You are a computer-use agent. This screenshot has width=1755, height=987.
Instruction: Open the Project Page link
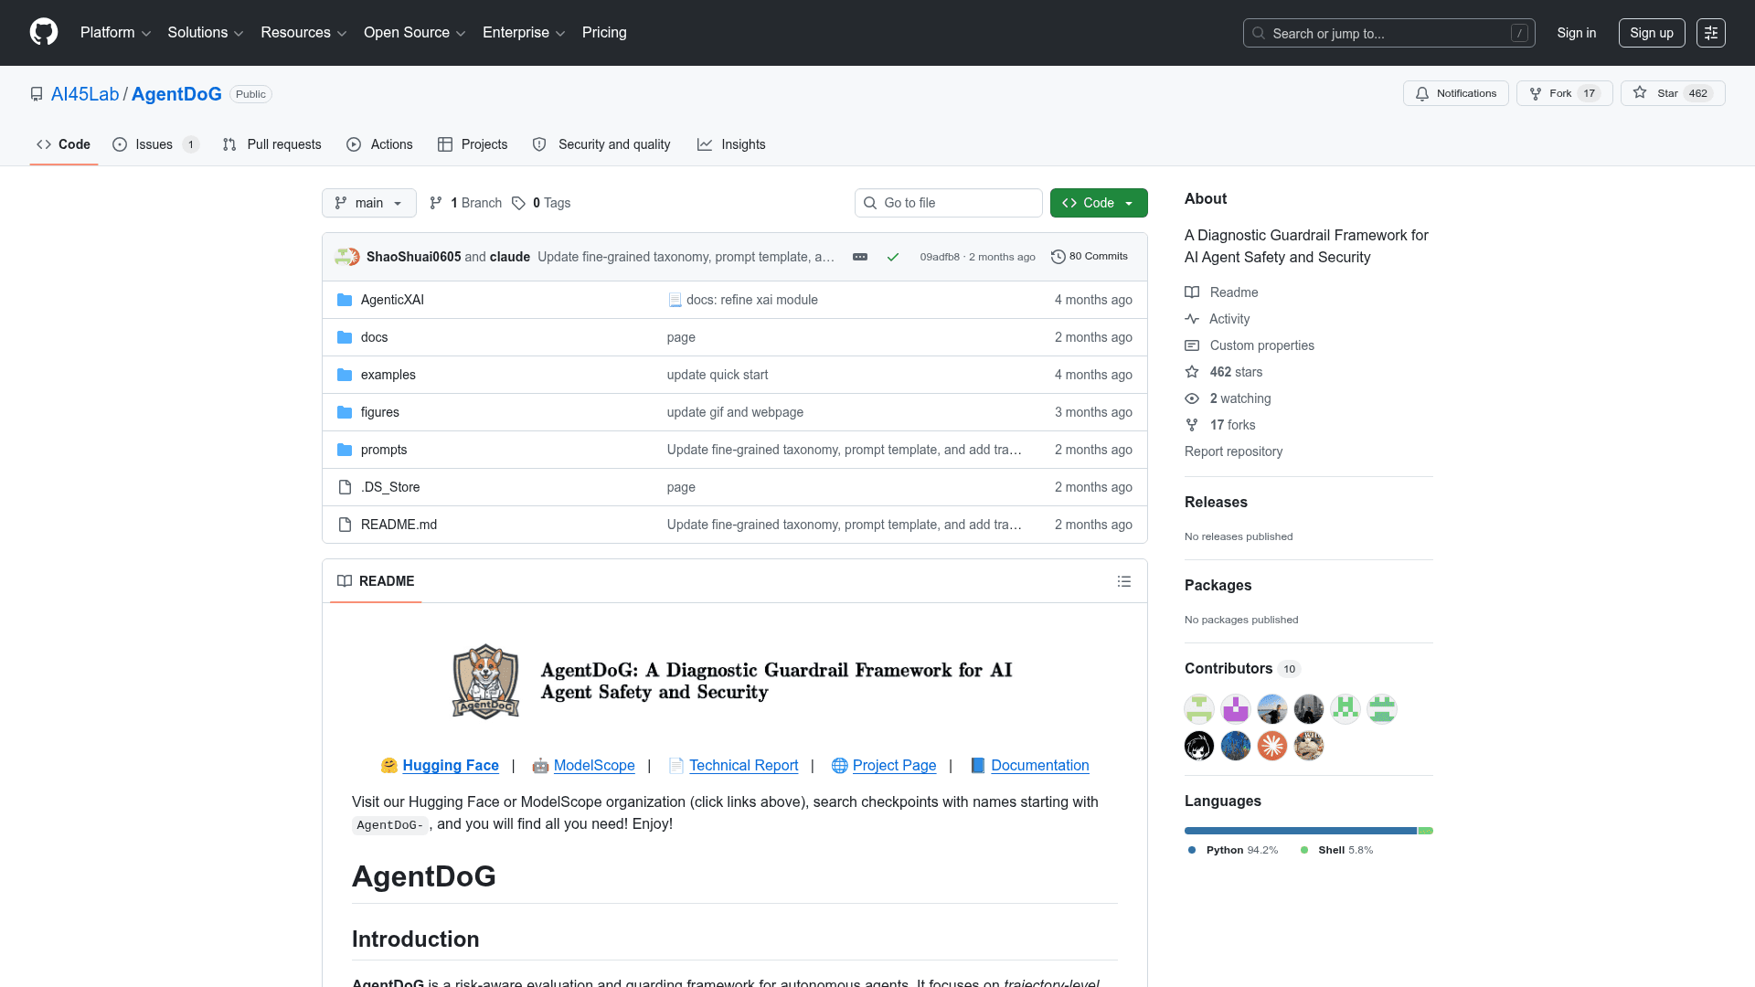click(x=895, y=766)
